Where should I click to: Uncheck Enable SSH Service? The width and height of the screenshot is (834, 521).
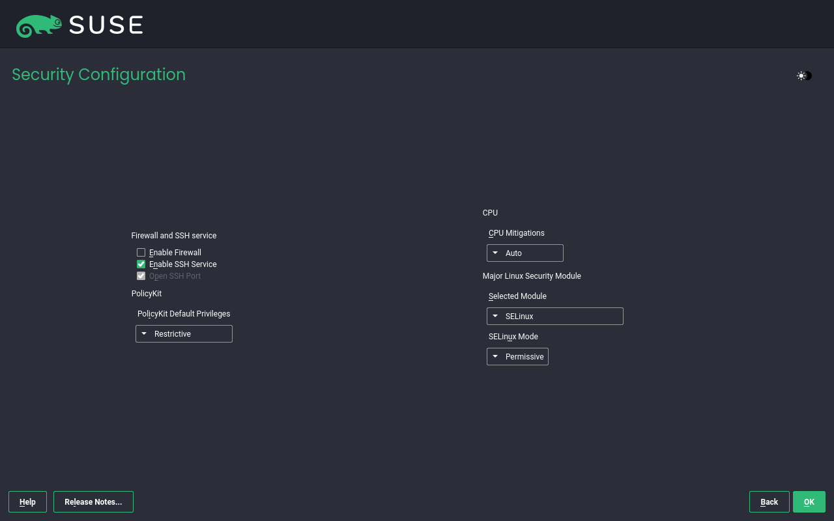point(141,264)
